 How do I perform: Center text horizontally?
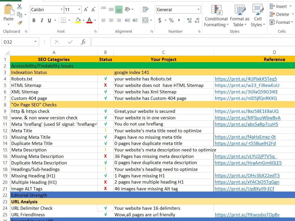[x=111, y=20]
